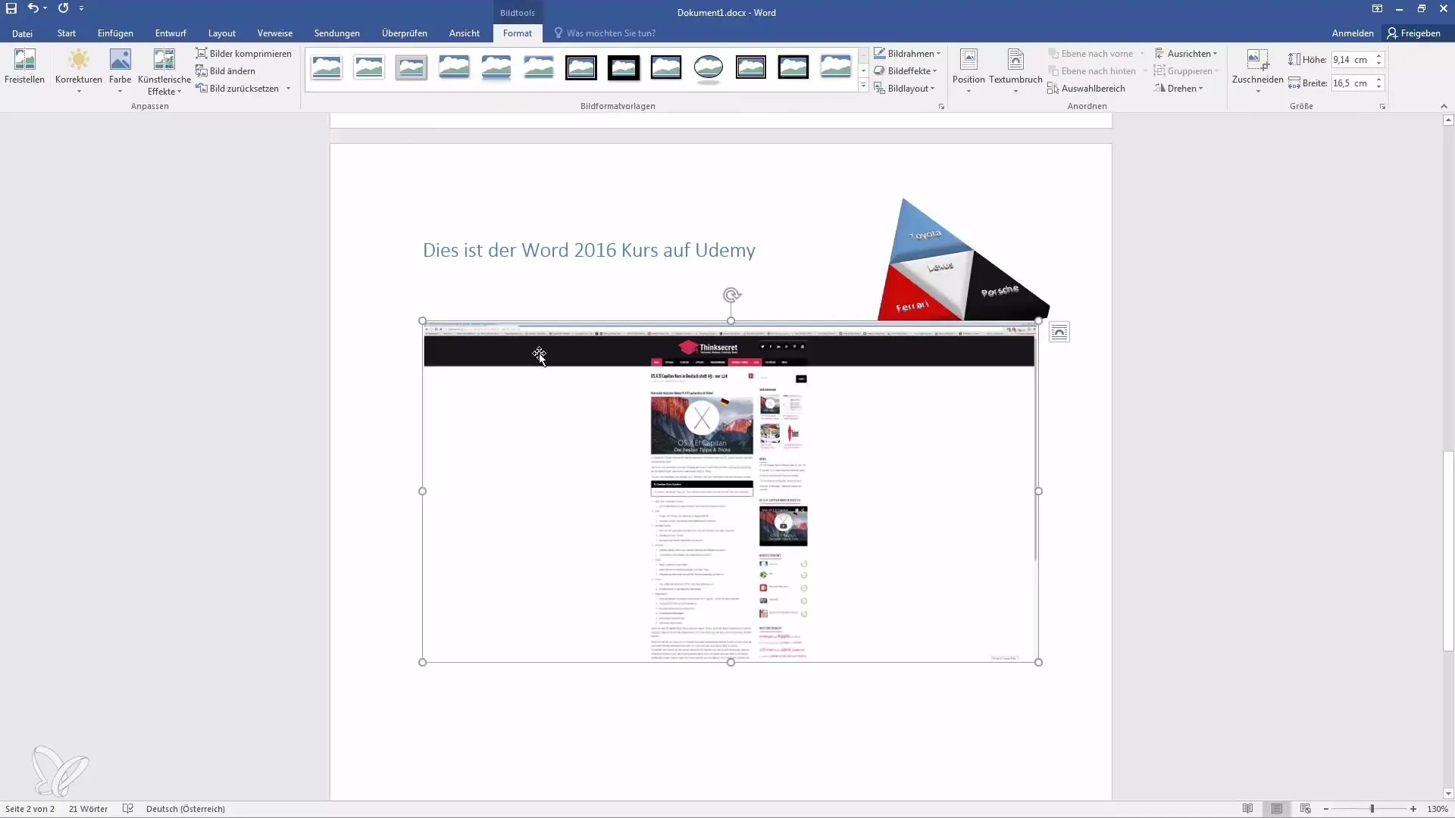This screenshot has height=818, width=1455.
Task: Click the Freistellen (Crop) tool icon
Action: 24,65
